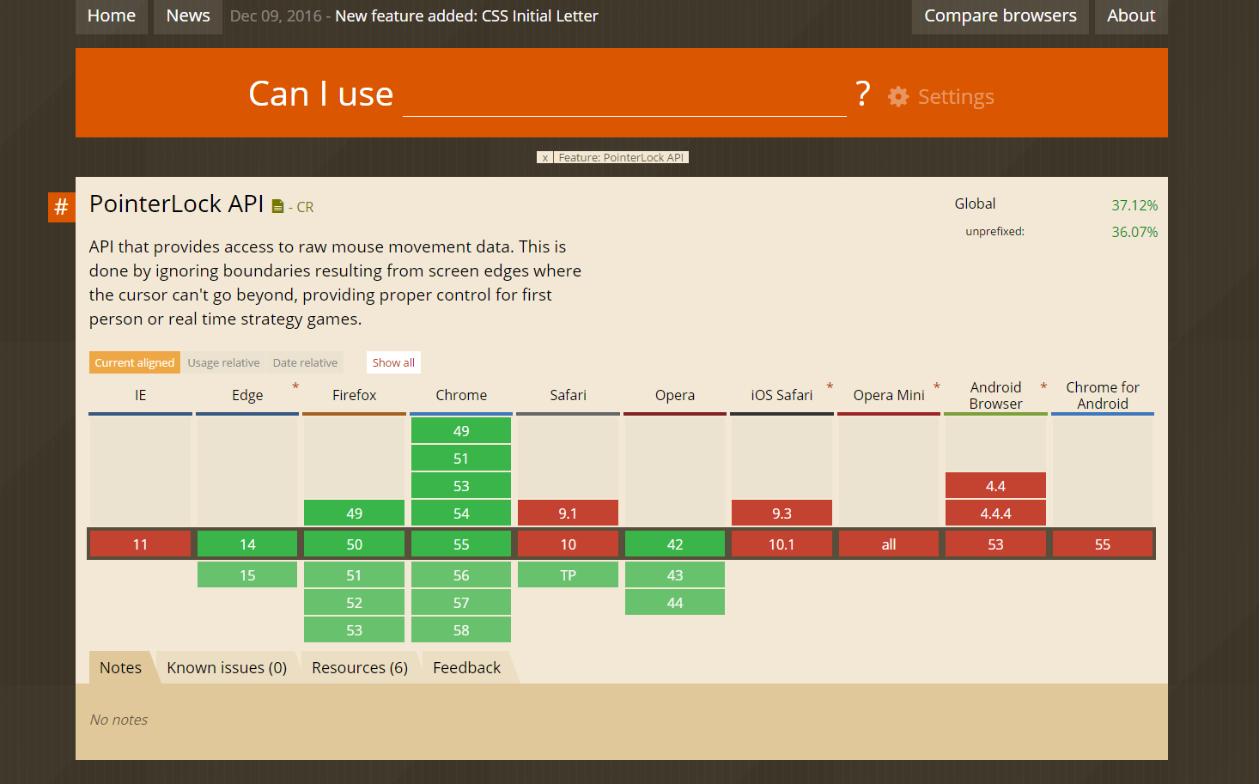This screenshot has height=784, width=1259.
Task: Switch to the Notes tab
Action: [120, 667]
